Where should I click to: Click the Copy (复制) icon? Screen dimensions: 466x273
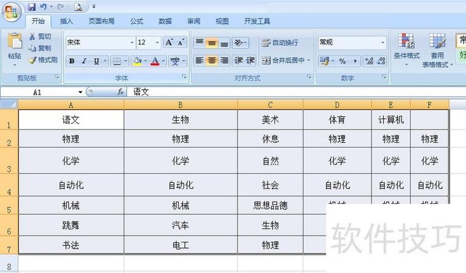(33, 48)
